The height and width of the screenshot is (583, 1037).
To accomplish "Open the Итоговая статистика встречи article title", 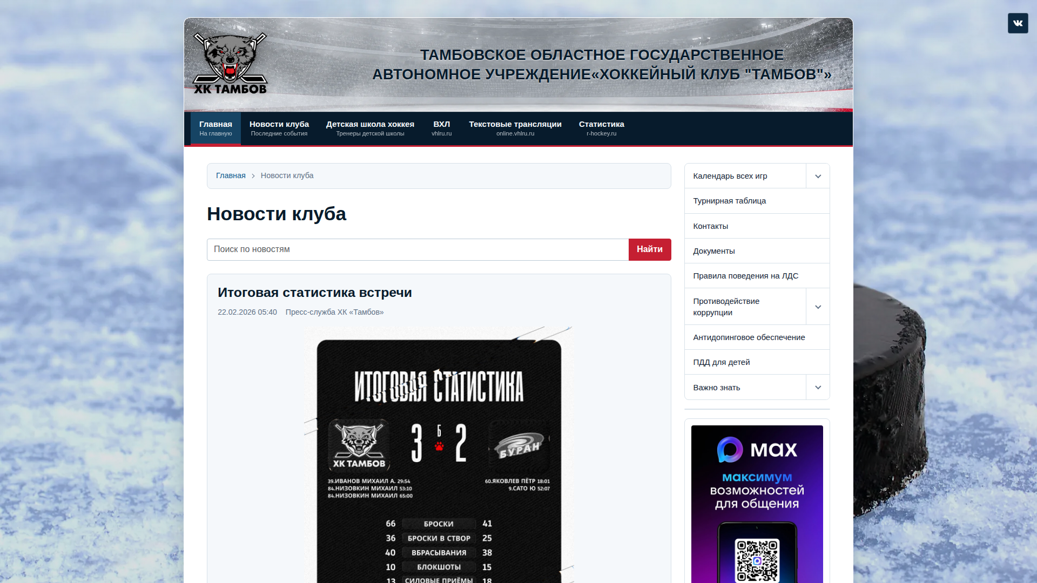I will (315, 293).
